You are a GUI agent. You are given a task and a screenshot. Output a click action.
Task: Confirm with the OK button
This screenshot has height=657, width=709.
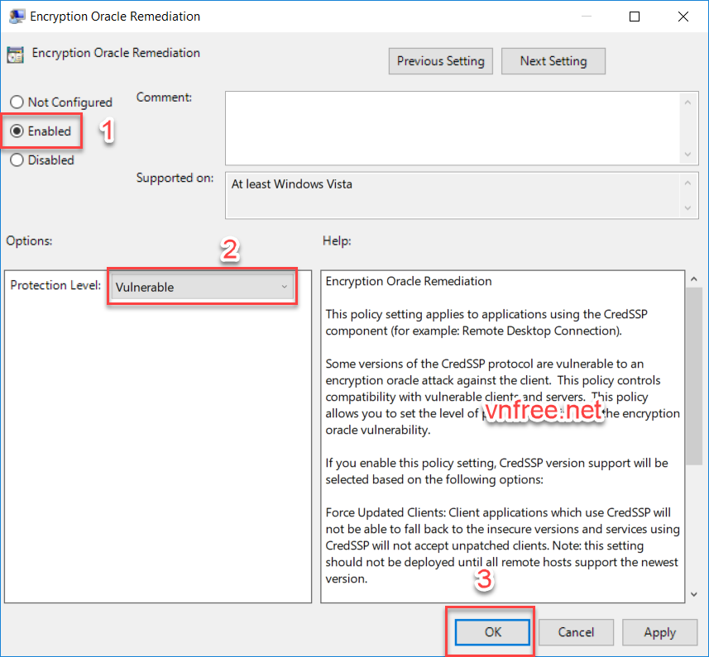pos(493,632)
